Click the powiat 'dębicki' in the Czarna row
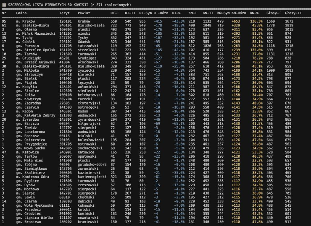Viewport: 311px width, 226px height. click(85, 201)
